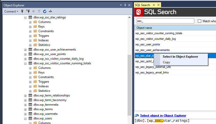Click table icon of dbo.wp_ssc_visitor_counter_running_totals
The image size is (216, 124).
(x=30, y=63)
